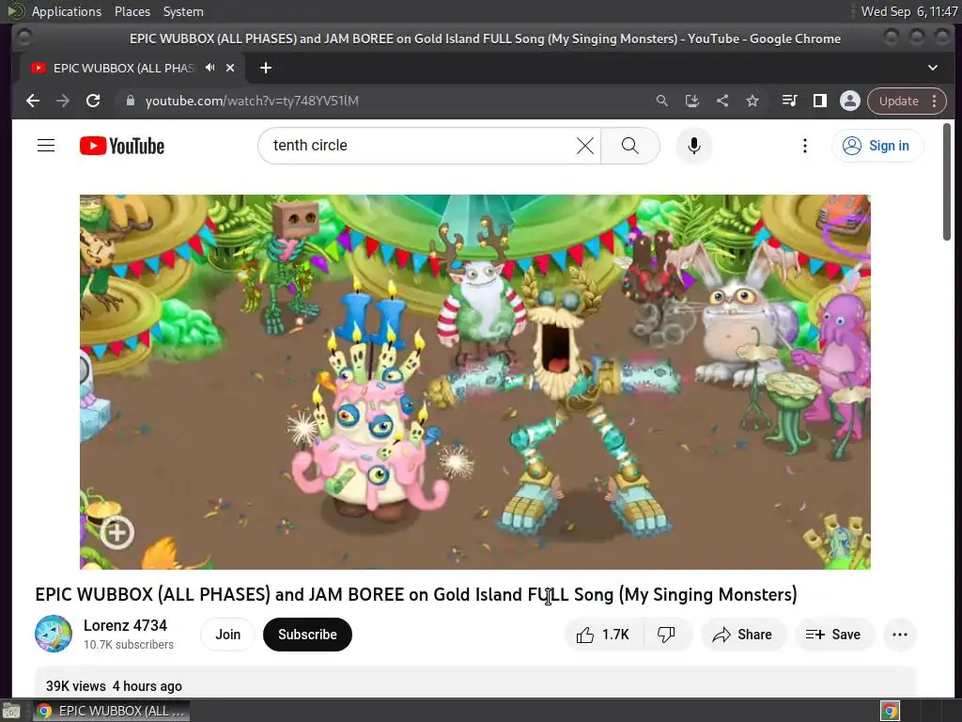962x722 pixels.
Task: Toggle Chrome side panel
Action: (x=819, y=101)
